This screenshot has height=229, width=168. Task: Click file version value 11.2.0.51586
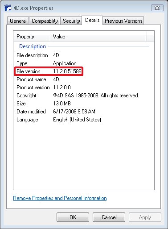tap(67, 71)
